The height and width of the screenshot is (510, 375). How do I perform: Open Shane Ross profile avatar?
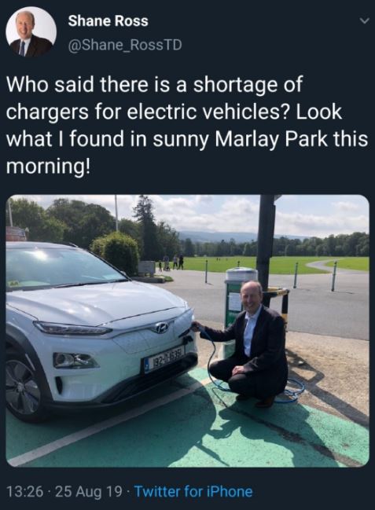[x=31, y=31]
